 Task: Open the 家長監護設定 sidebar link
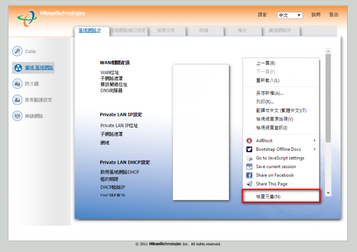(39, 100)
